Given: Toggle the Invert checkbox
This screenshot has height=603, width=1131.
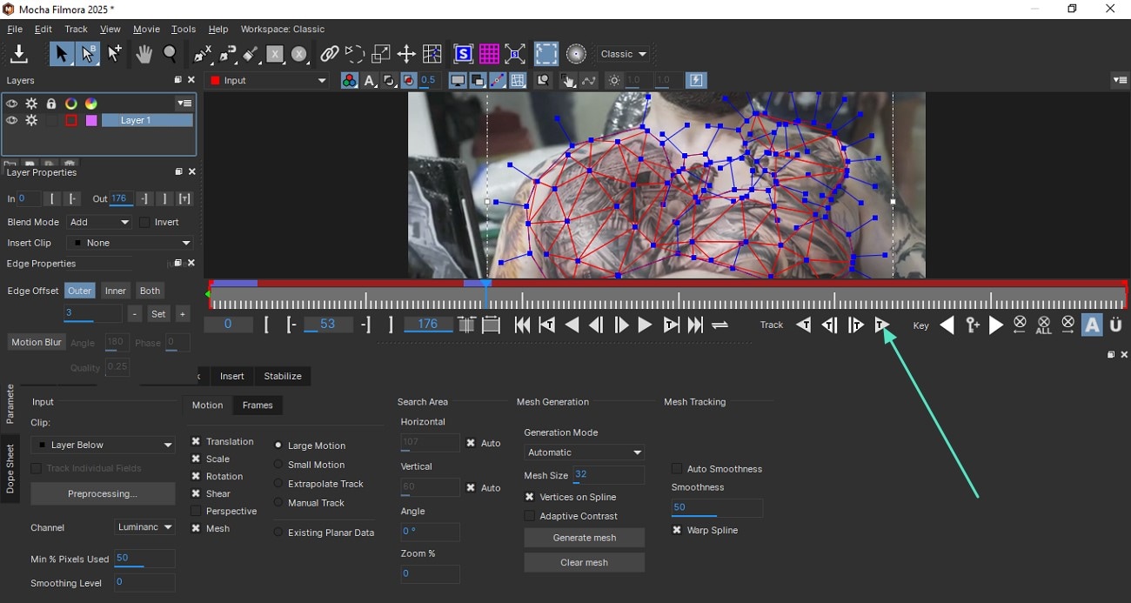Looking at the screenshot, I should click(144, 222).
